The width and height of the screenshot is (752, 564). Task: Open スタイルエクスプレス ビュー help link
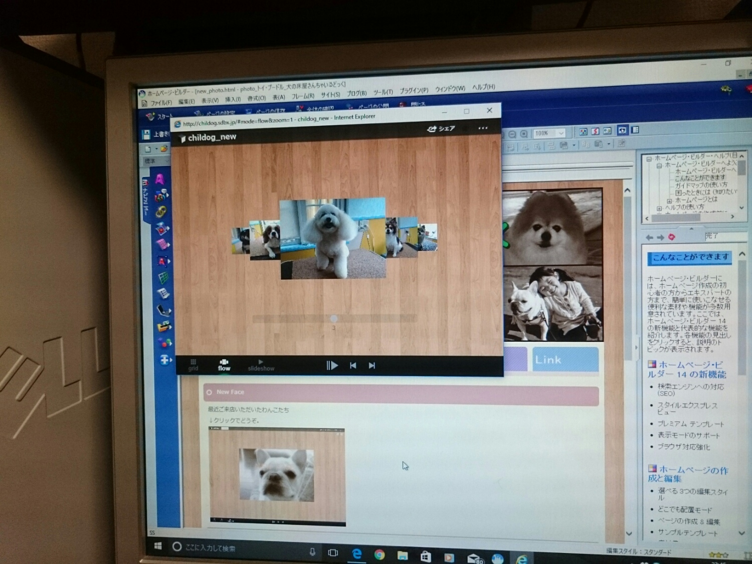(x=687, y=408)
